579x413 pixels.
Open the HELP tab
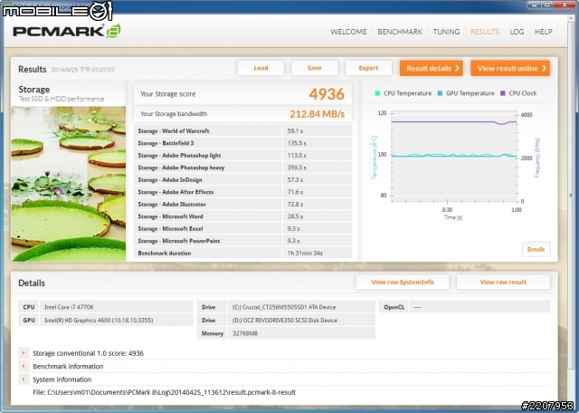tap(543, 32)
